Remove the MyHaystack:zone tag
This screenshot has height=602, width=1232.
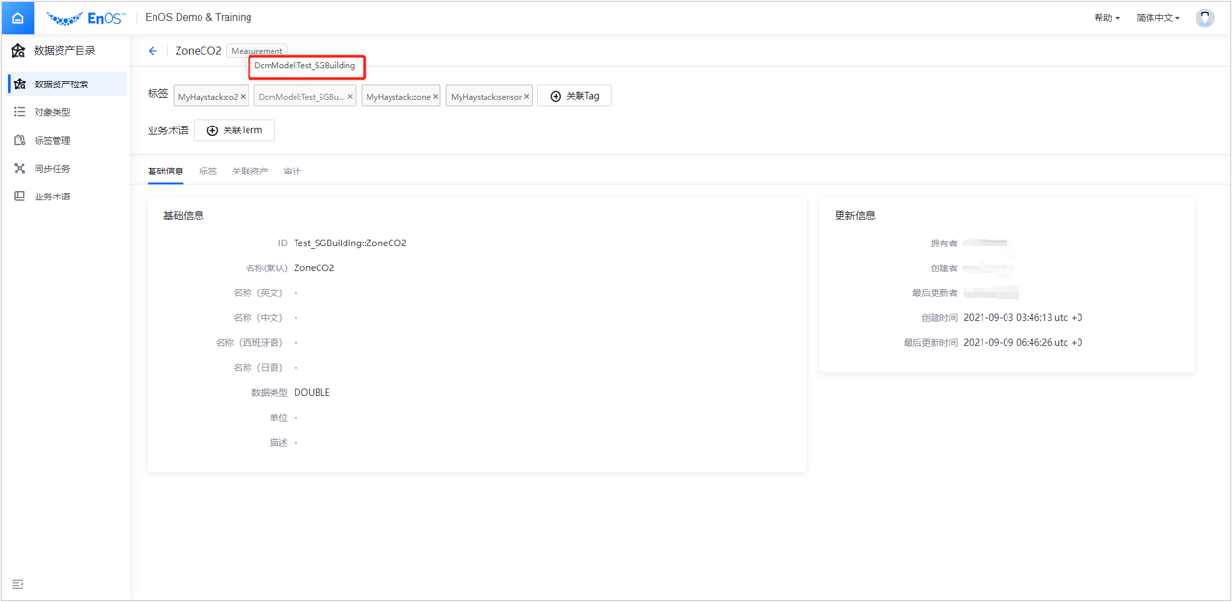pos(435,97)
